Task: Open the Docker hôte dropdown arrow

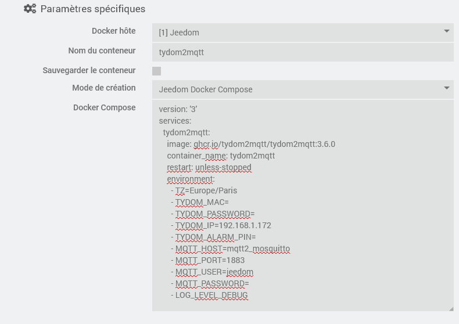Action: click(x=446, y=31)
